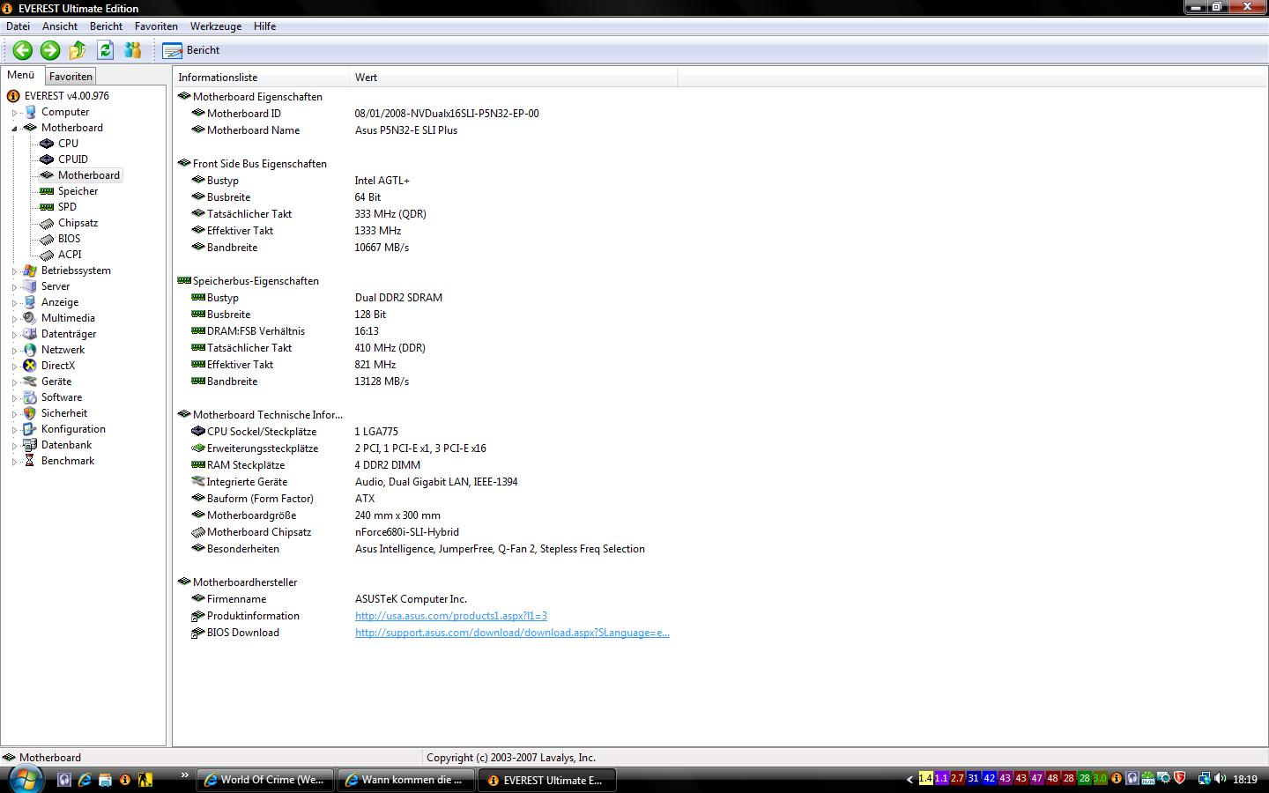Select the Erweiterungssteckplätze row
1269x793 pixels.
click(425, 448)
